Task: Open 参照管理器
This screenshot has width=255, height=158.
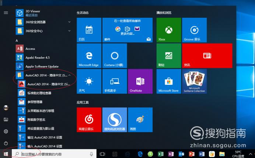Action: tap(44, 102)
